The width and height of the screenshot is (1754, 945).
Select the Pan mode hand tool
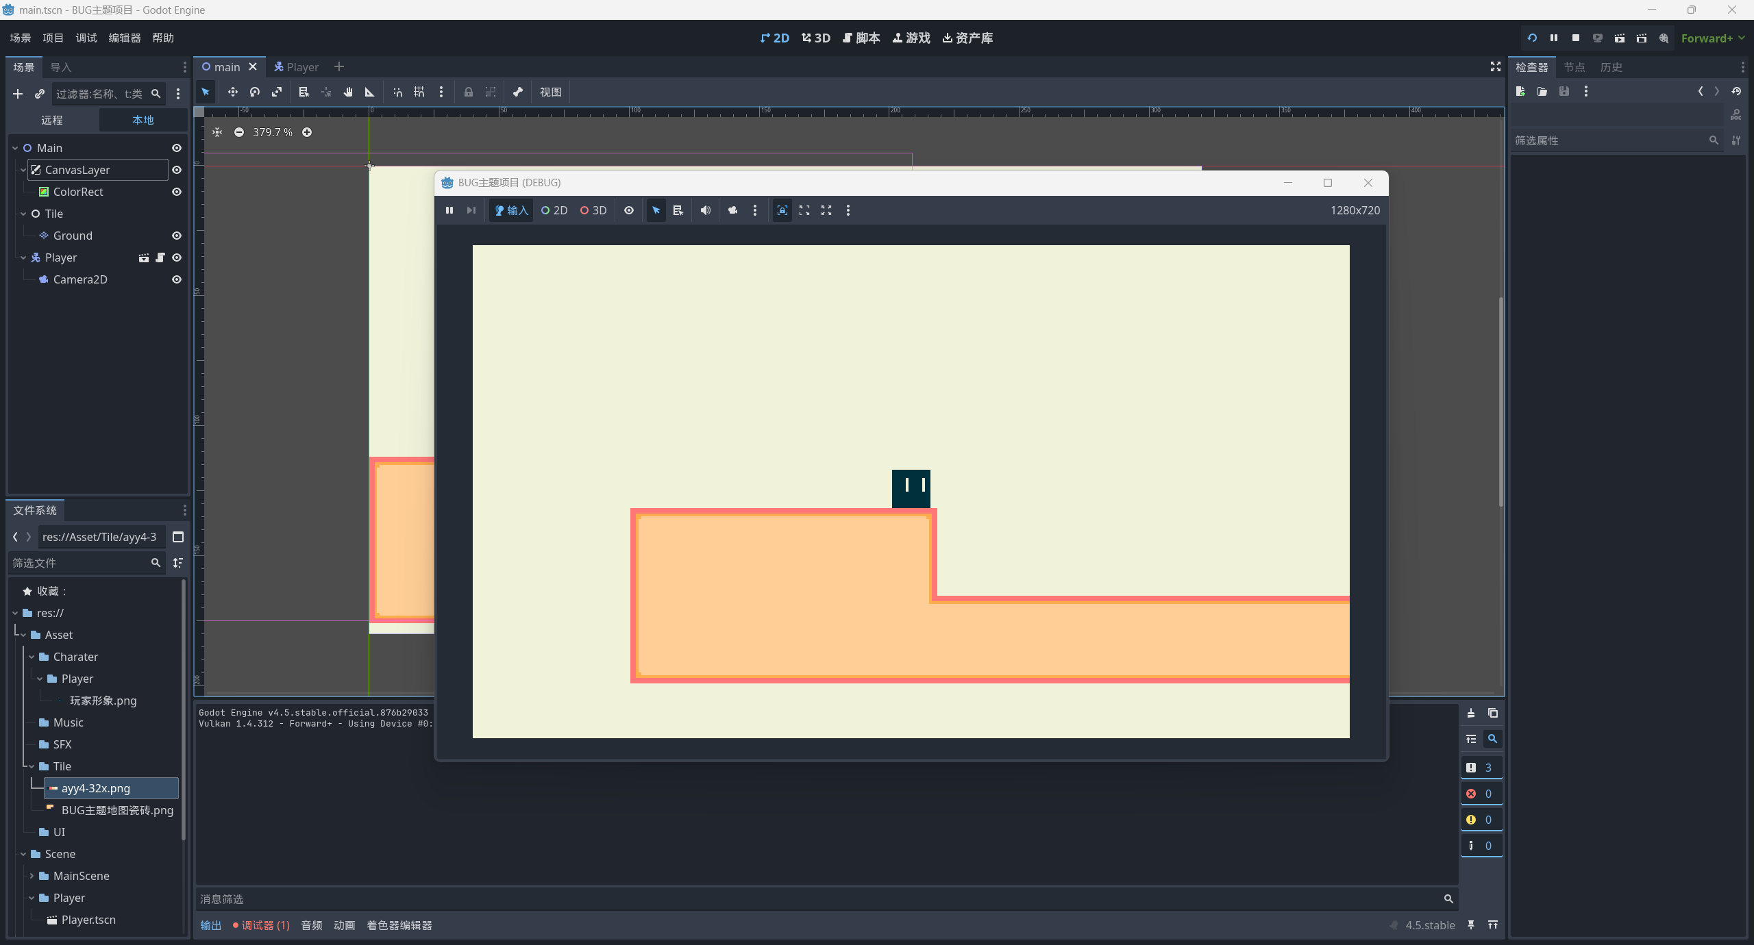point(348,92)
